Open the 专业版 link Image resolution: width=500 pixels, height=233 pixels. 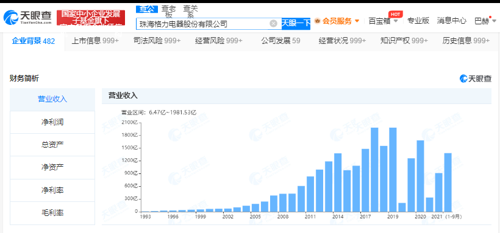point(418,21)
